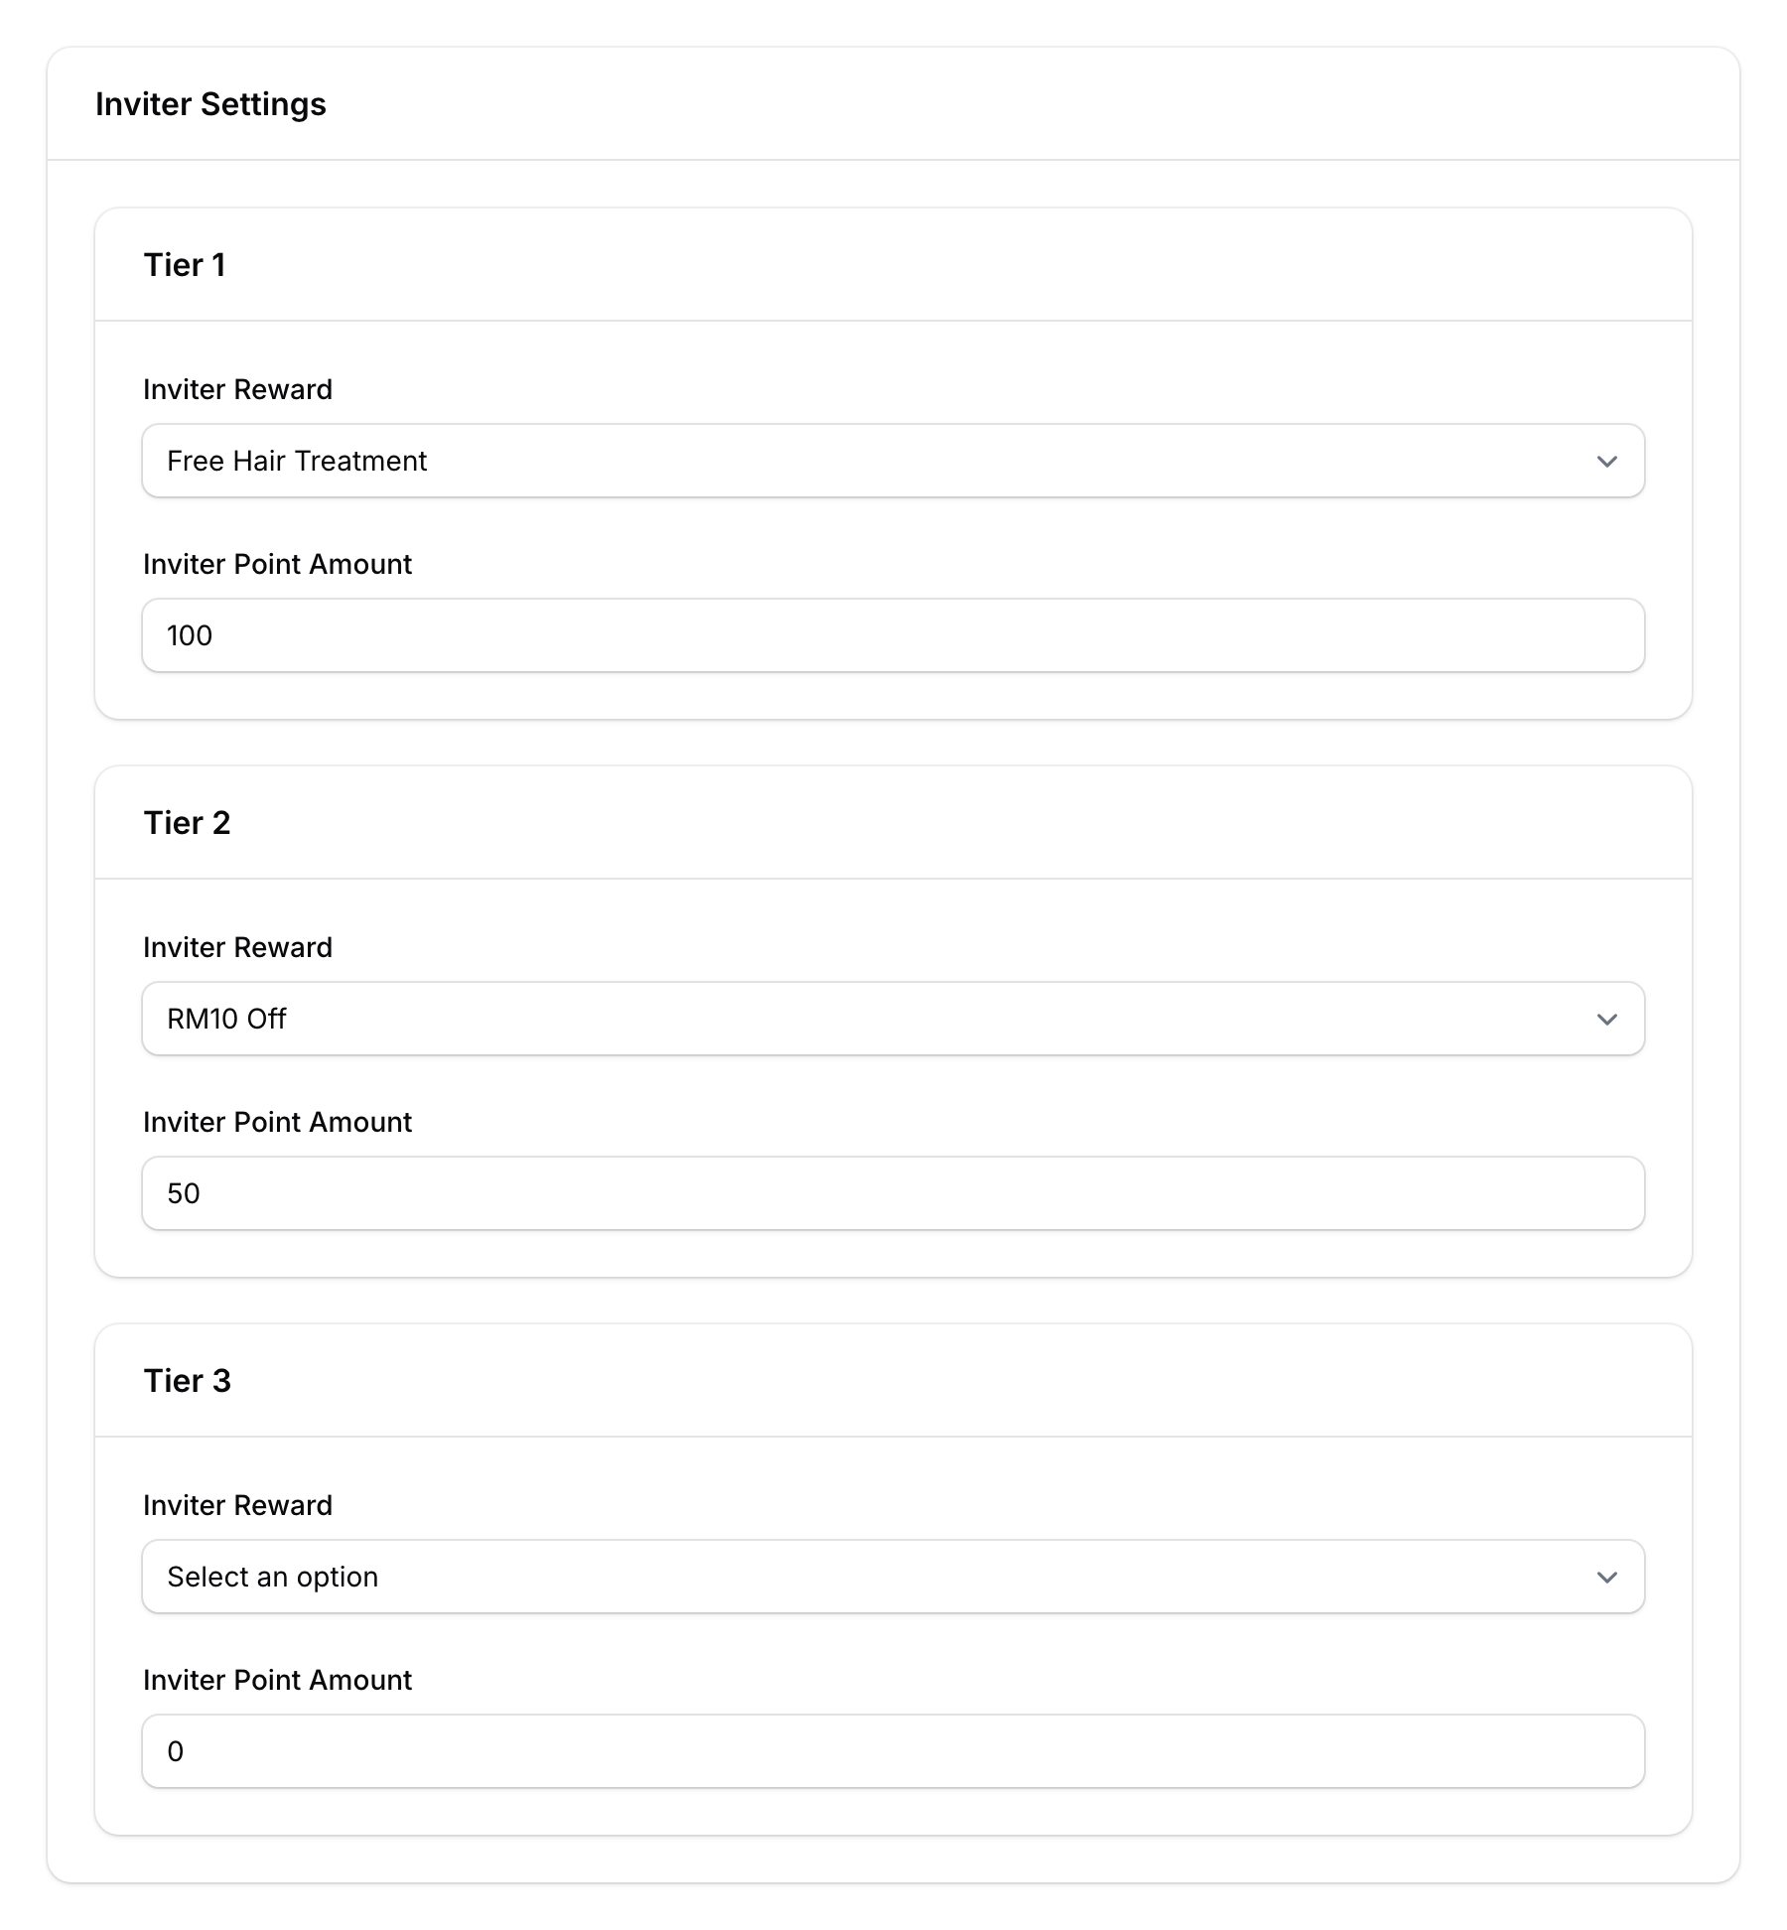Click the Tier 1 section header
1787x1930 pixels.
[x=186, y=264]
